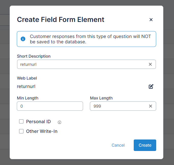174x165 pixels.
Task: Click the blue info icon in the alert
Action: click(x=23, y=39)
